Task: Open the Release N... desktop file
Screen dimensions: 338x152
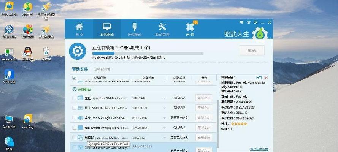Action: 9,54
